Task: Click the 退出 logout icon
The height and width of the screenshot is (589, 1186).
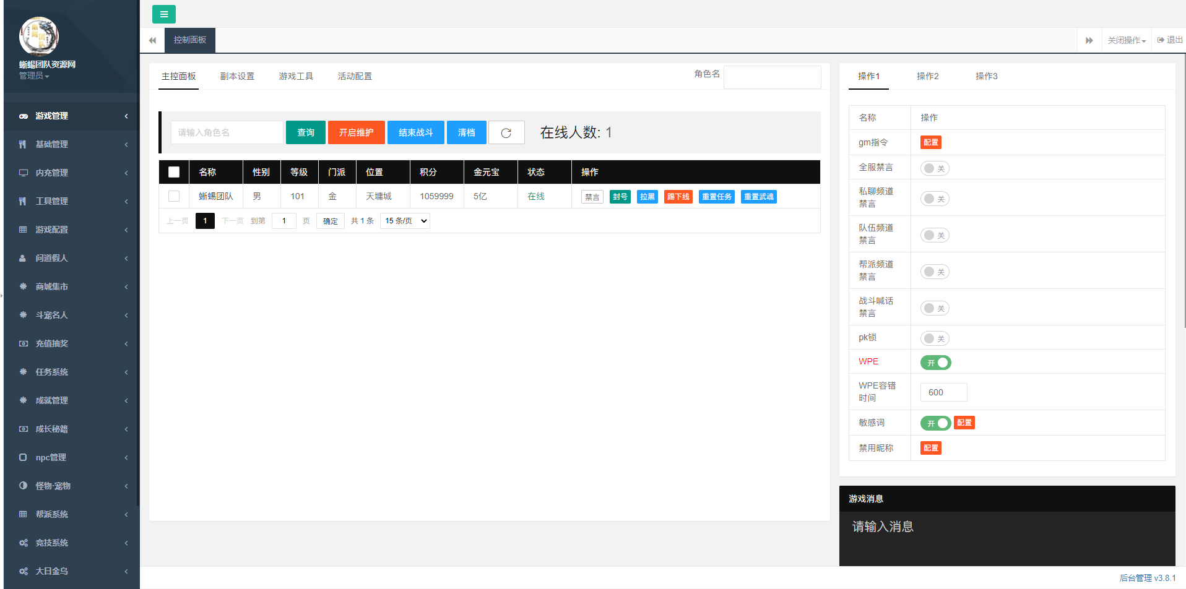Action: (1161, 40)
